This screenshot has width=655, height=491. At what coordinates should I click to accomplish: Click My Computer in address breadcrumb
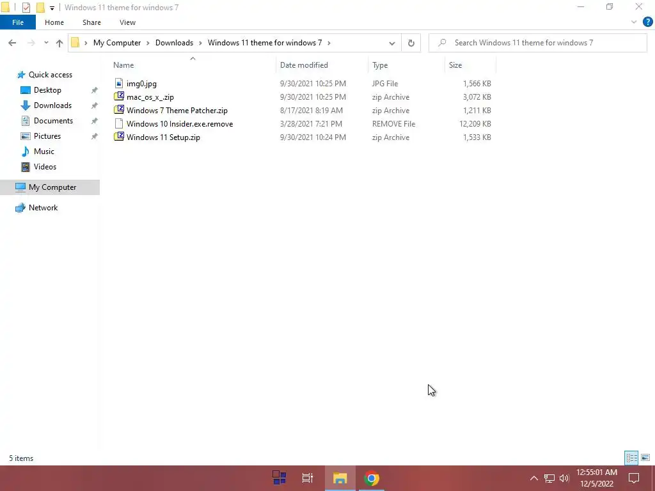117,43
